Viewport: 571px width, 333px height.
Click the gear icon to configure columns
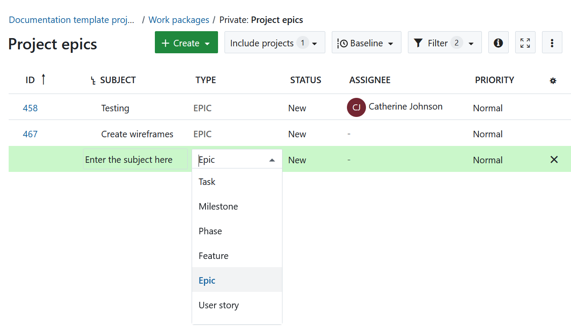point(553,80)
